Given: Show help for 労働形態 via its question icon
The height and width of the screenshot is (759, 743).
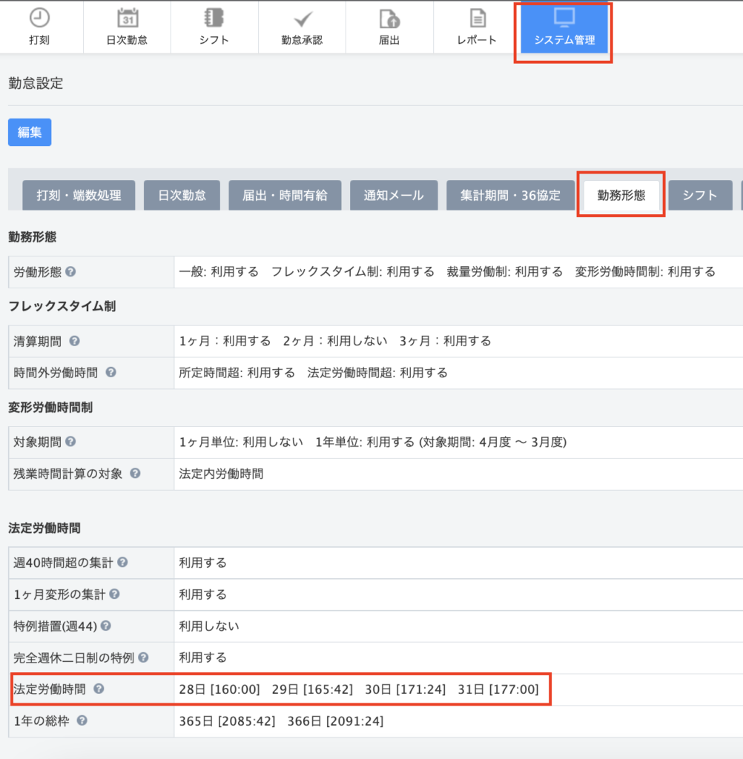Looking at the screenshot, I should tap(72, 271).
